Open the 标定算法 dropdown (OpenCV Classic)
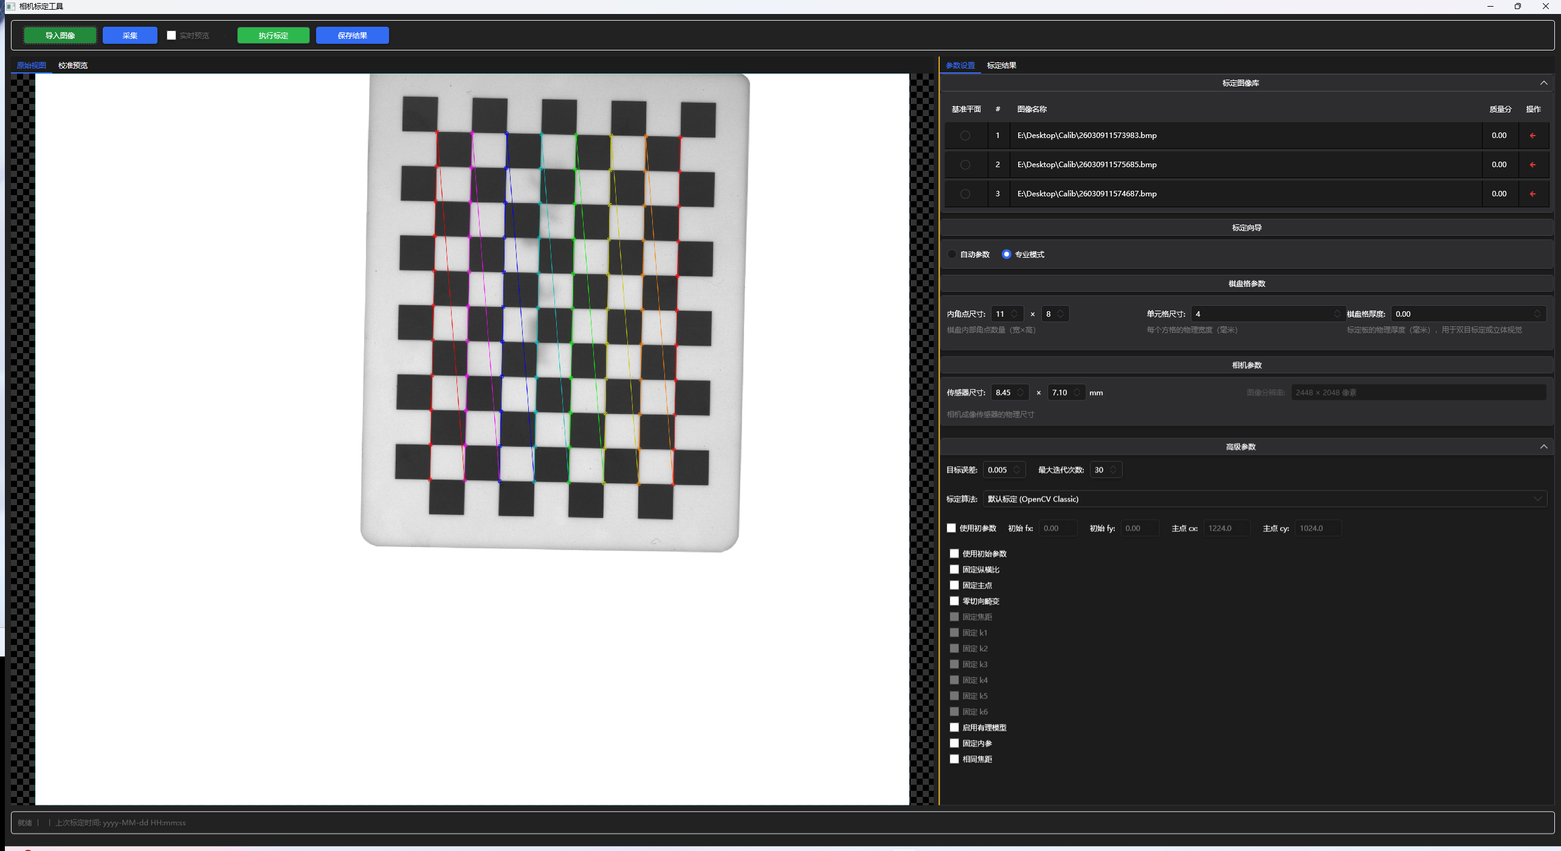 pos(1264,499)
